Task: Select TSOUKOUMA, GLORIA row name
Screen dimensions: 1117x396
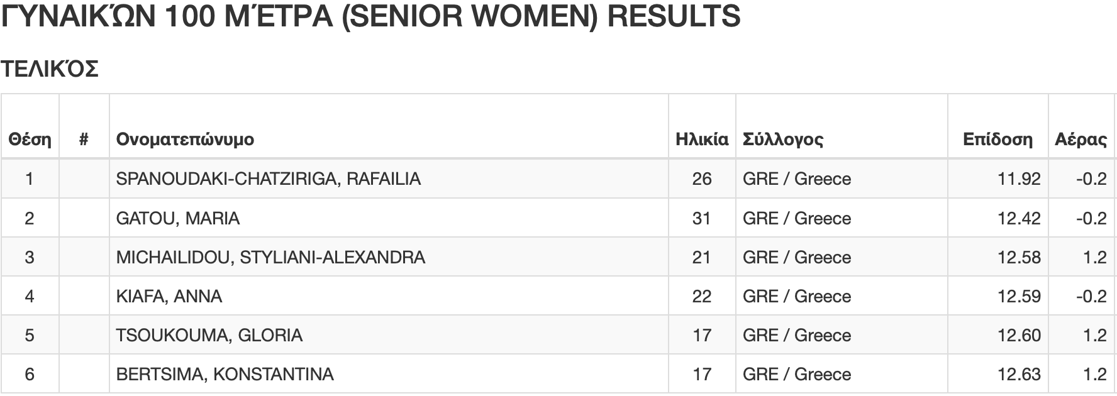Action: (x=209, y=335)
